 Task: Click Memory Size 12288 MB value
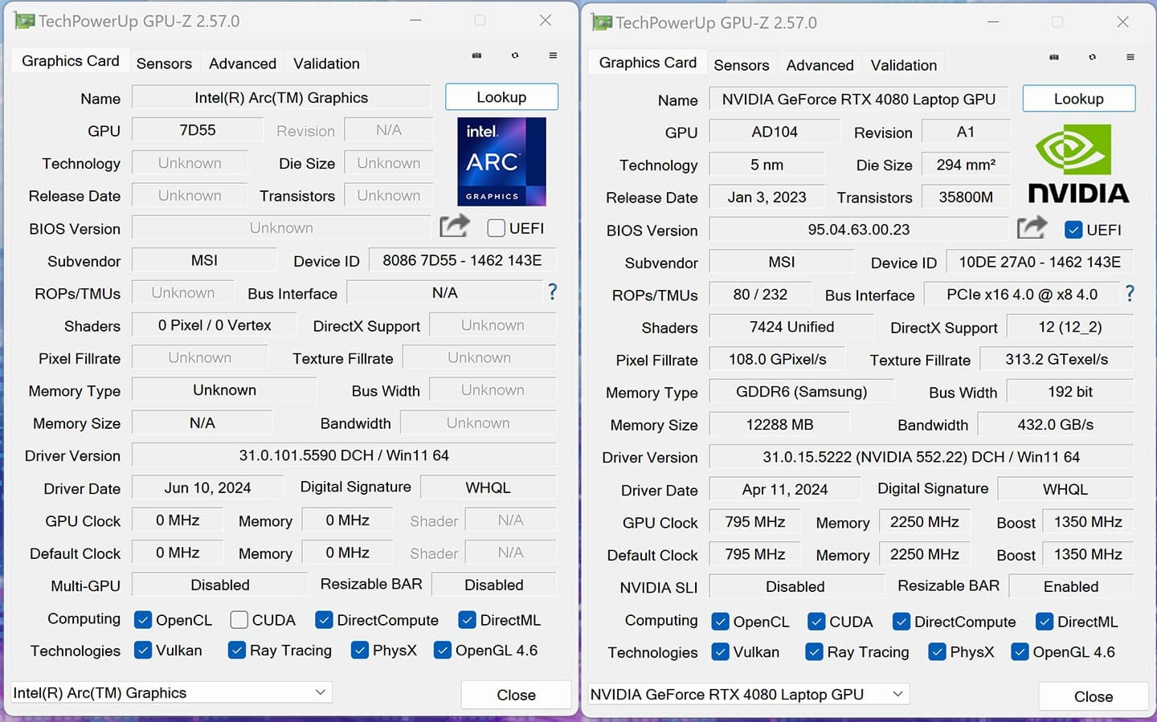pyautogui.click(x=779, y=425)
